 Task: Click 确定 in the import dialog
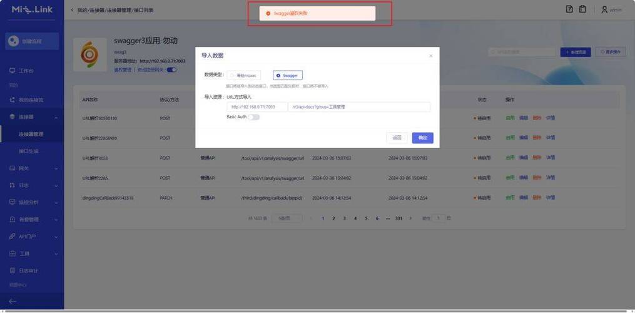(x=423, y=138)
